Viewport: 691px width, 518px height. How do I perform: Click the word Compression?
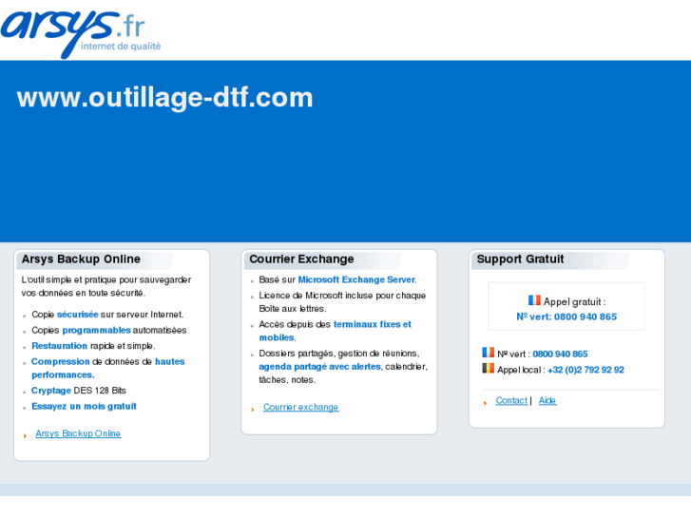[61, 361]
